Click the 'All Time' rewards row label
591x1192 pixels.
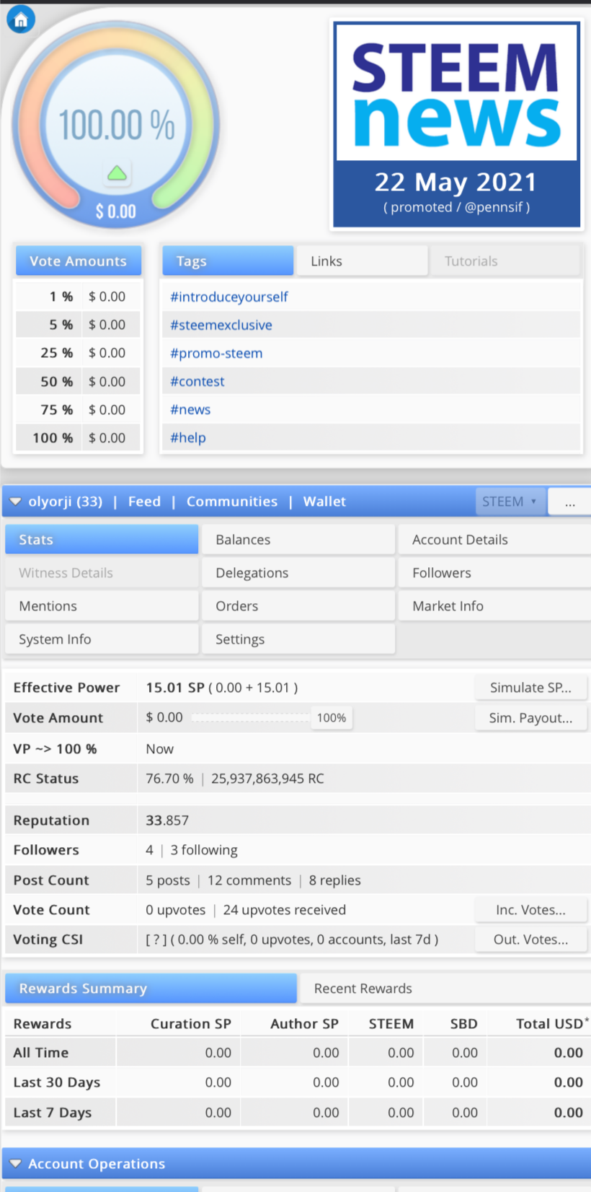pos(41,1053)
